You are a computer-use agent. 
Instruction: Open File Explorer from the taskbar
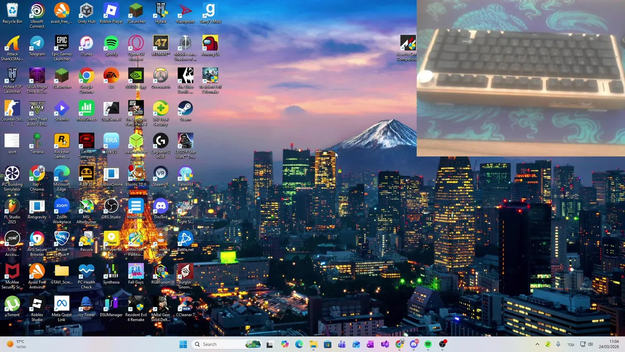pyautogui.click(x=313, y=344)
